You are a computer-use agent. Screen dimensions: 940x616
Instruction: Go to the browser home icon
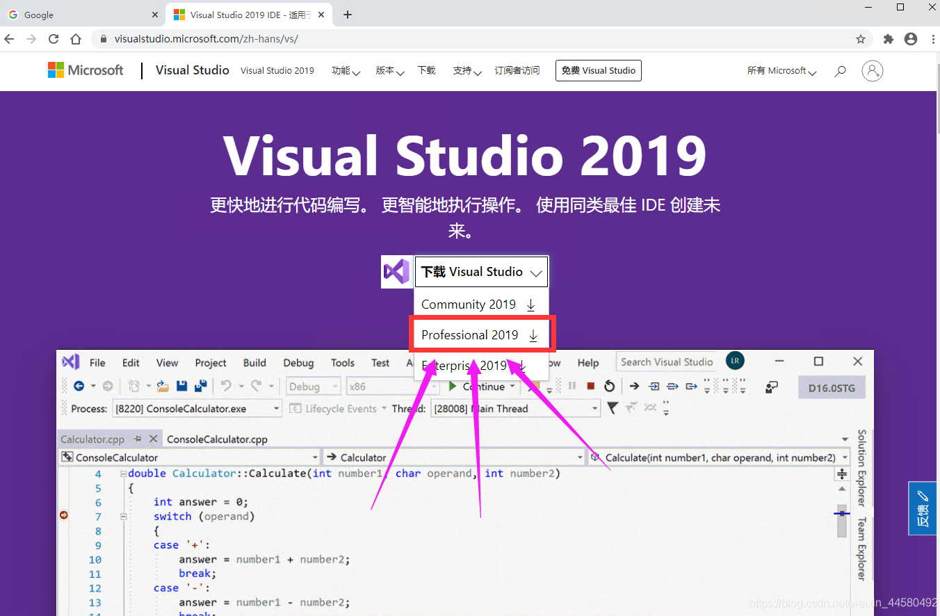point(76,39)
